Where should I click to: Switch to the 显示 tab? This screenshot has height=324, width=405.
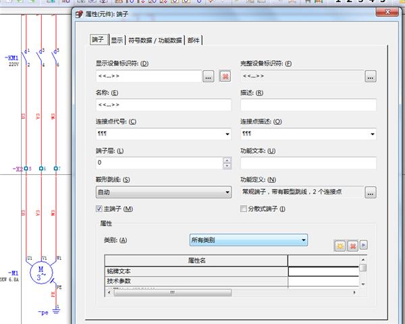pyautogui.click(x=117, y=40)
